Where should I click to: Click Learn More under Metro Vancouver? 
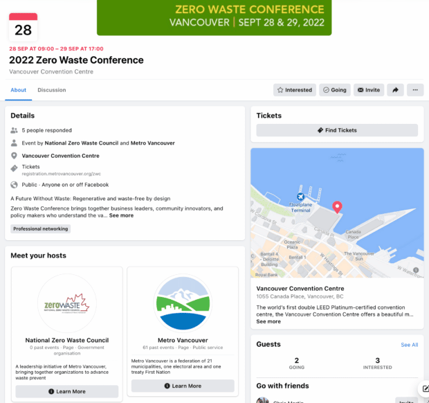183,386
